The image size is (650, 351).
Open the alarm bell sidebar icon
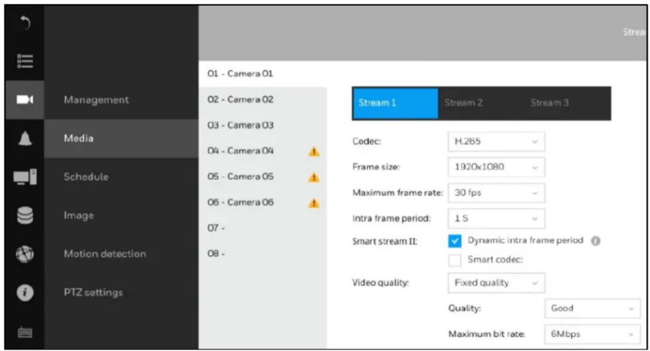point(25,138)
